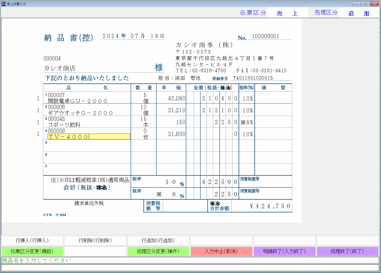Click empty detail row 6
The width and height of the screenshot is (381, 273).
click(168, 158)
